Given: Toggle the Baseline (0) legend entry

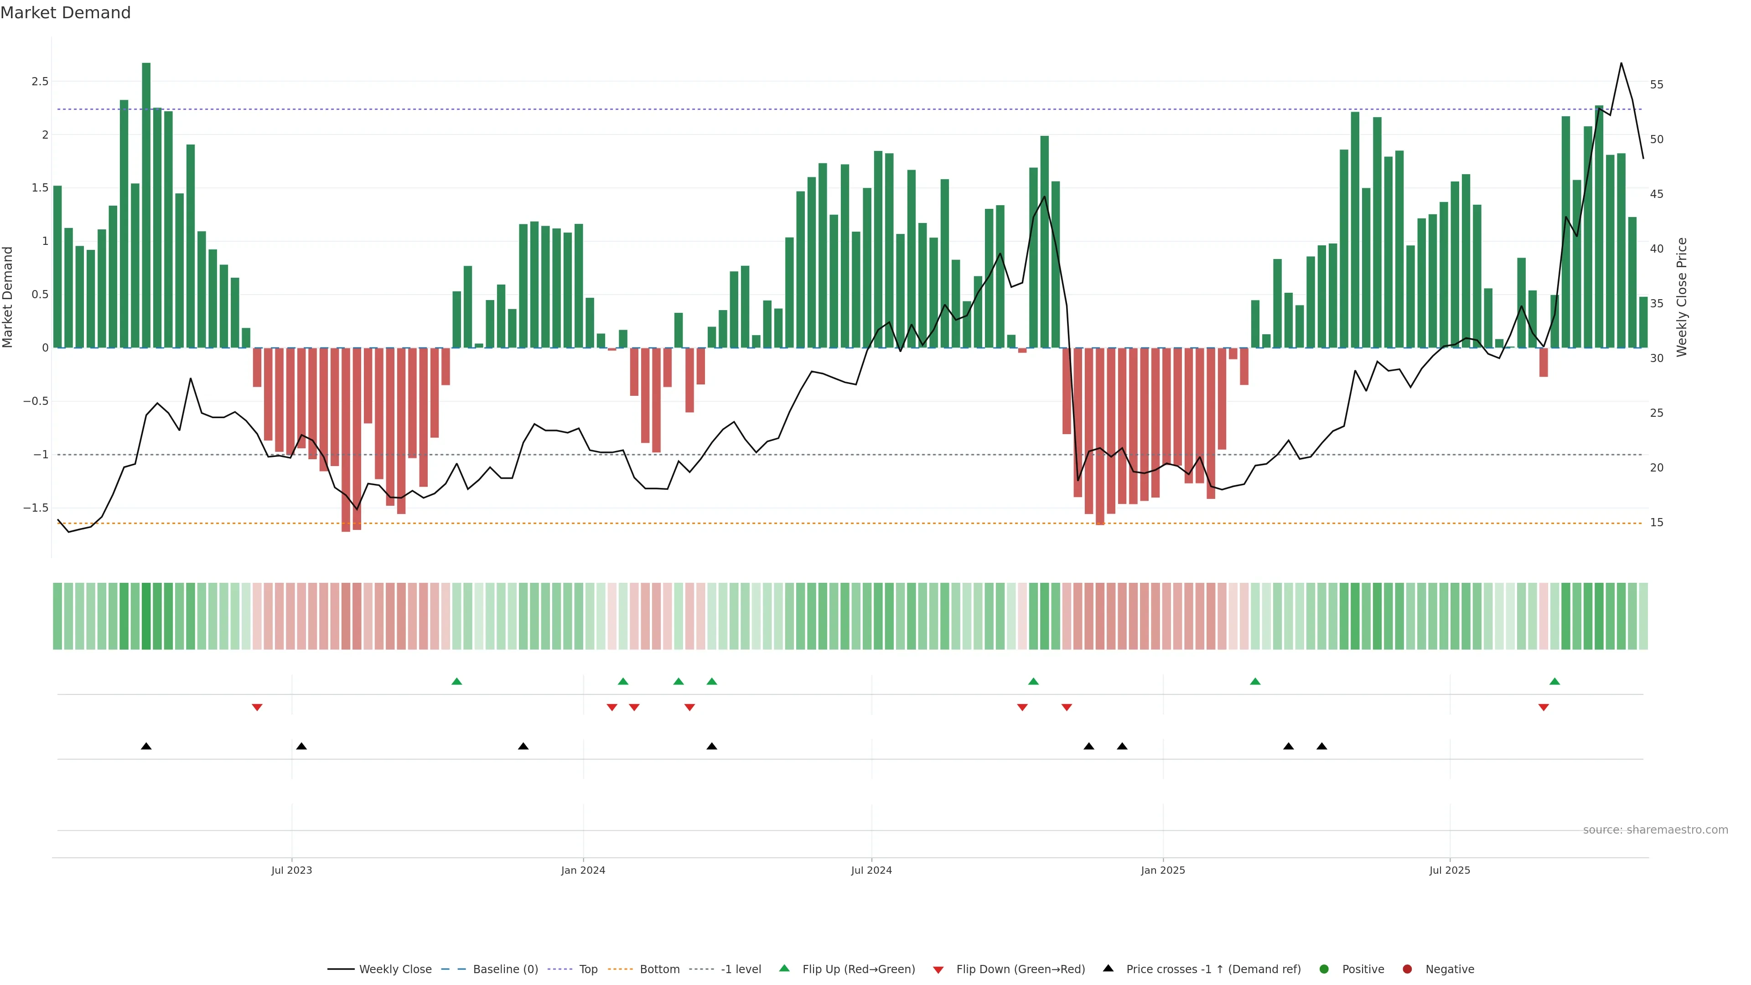Looking at the screenshot, I should coord(505,969).
